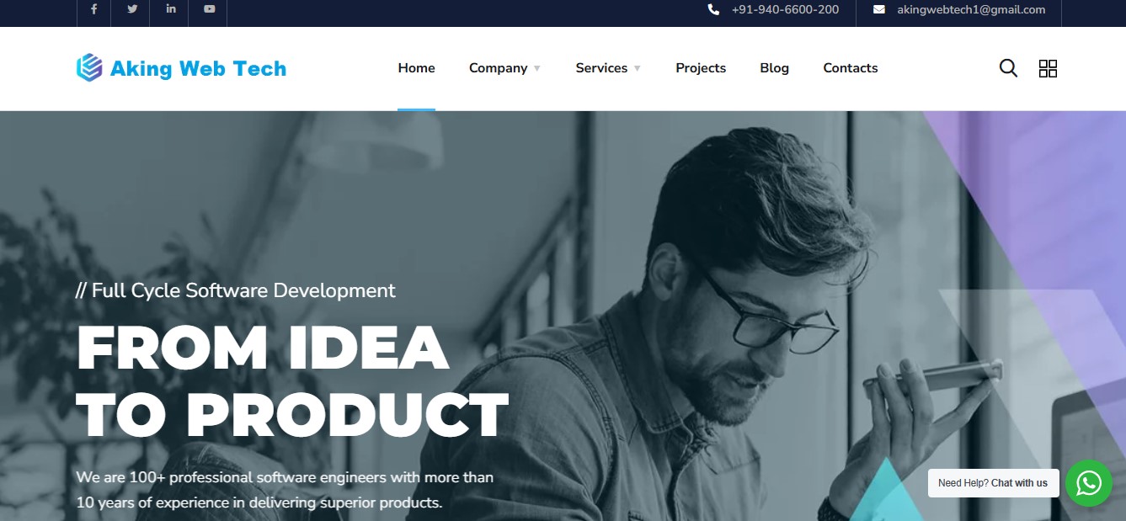Image resolution: width=1126 pixels, height=521 pixels.
Task: Click the Need Help? Chat with us bubble
Action: (993, 483)
